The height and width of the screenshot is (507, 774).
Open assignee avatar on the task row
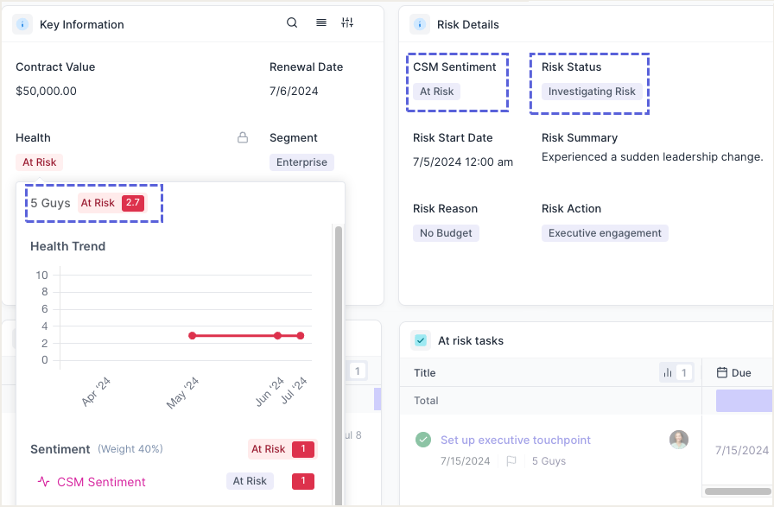(679, 440)
